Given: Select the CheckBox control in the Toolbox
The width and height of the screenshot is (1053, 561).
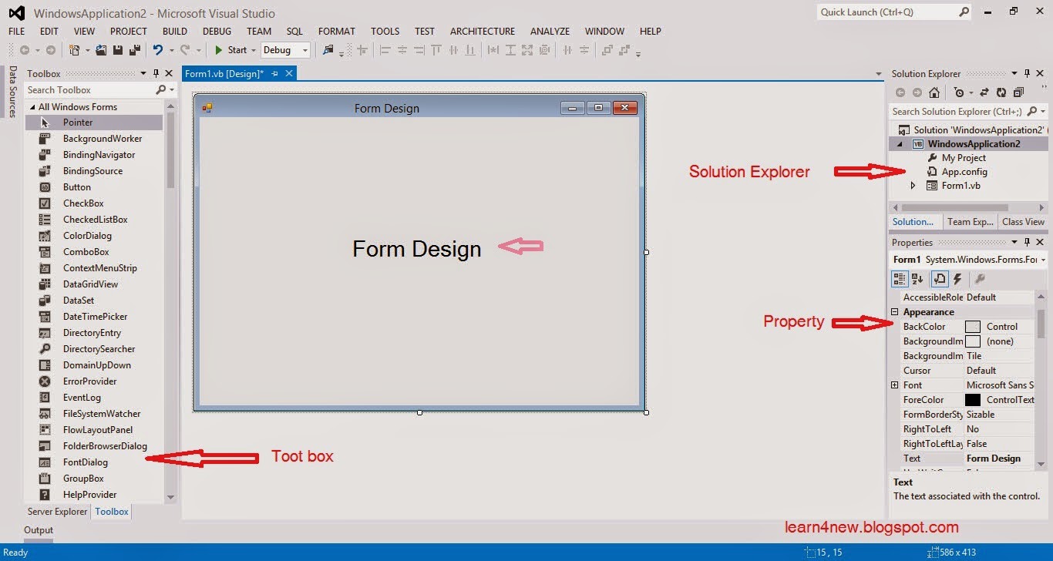Looking at the screenshot, I should click(x=82, y=203).
